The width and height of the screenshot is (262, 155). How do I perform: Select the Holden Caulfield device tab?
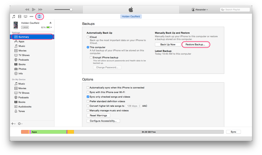[131, 16]
